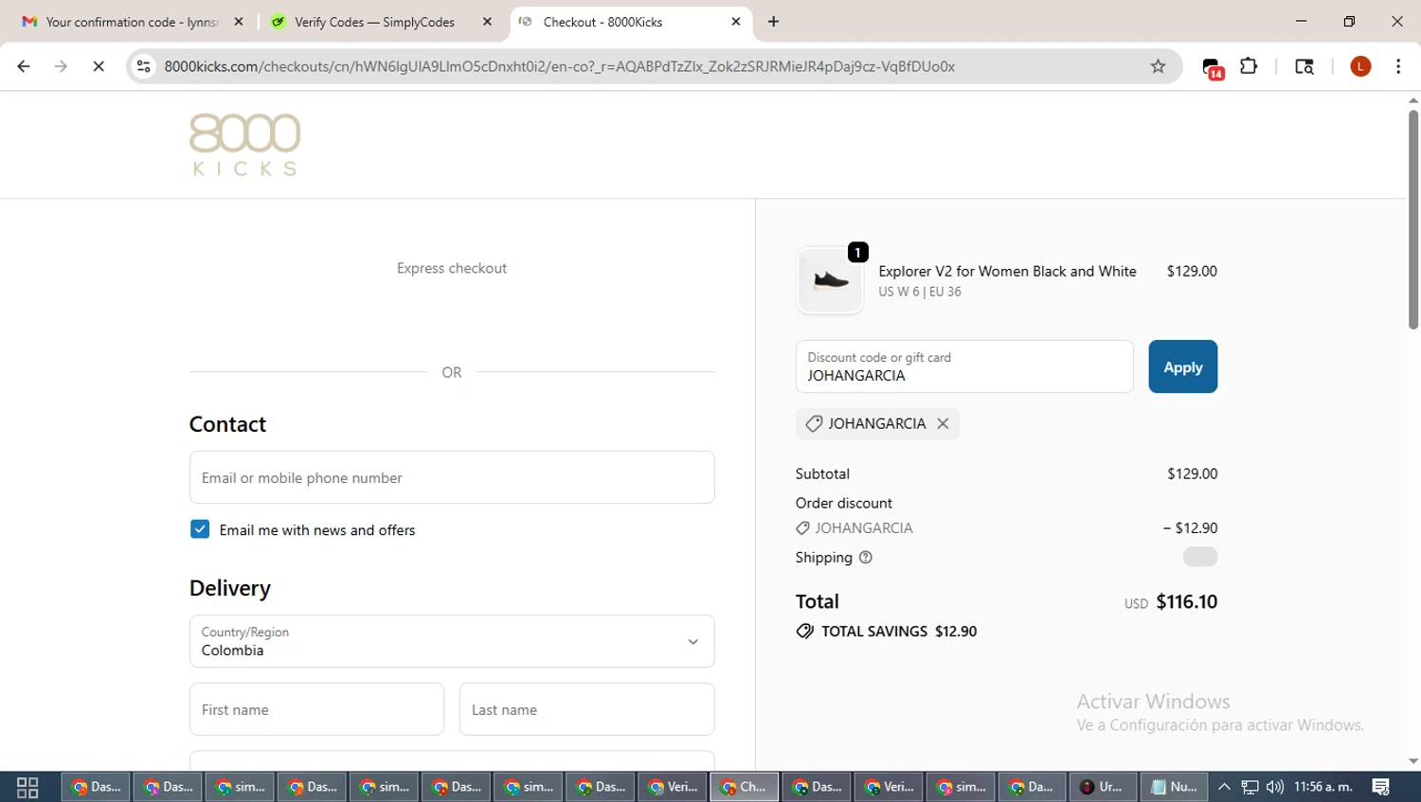Click the 11:56 a. m. clock
The height and width of the screenshot is (802, 1421).
(x=1323, y=787)
